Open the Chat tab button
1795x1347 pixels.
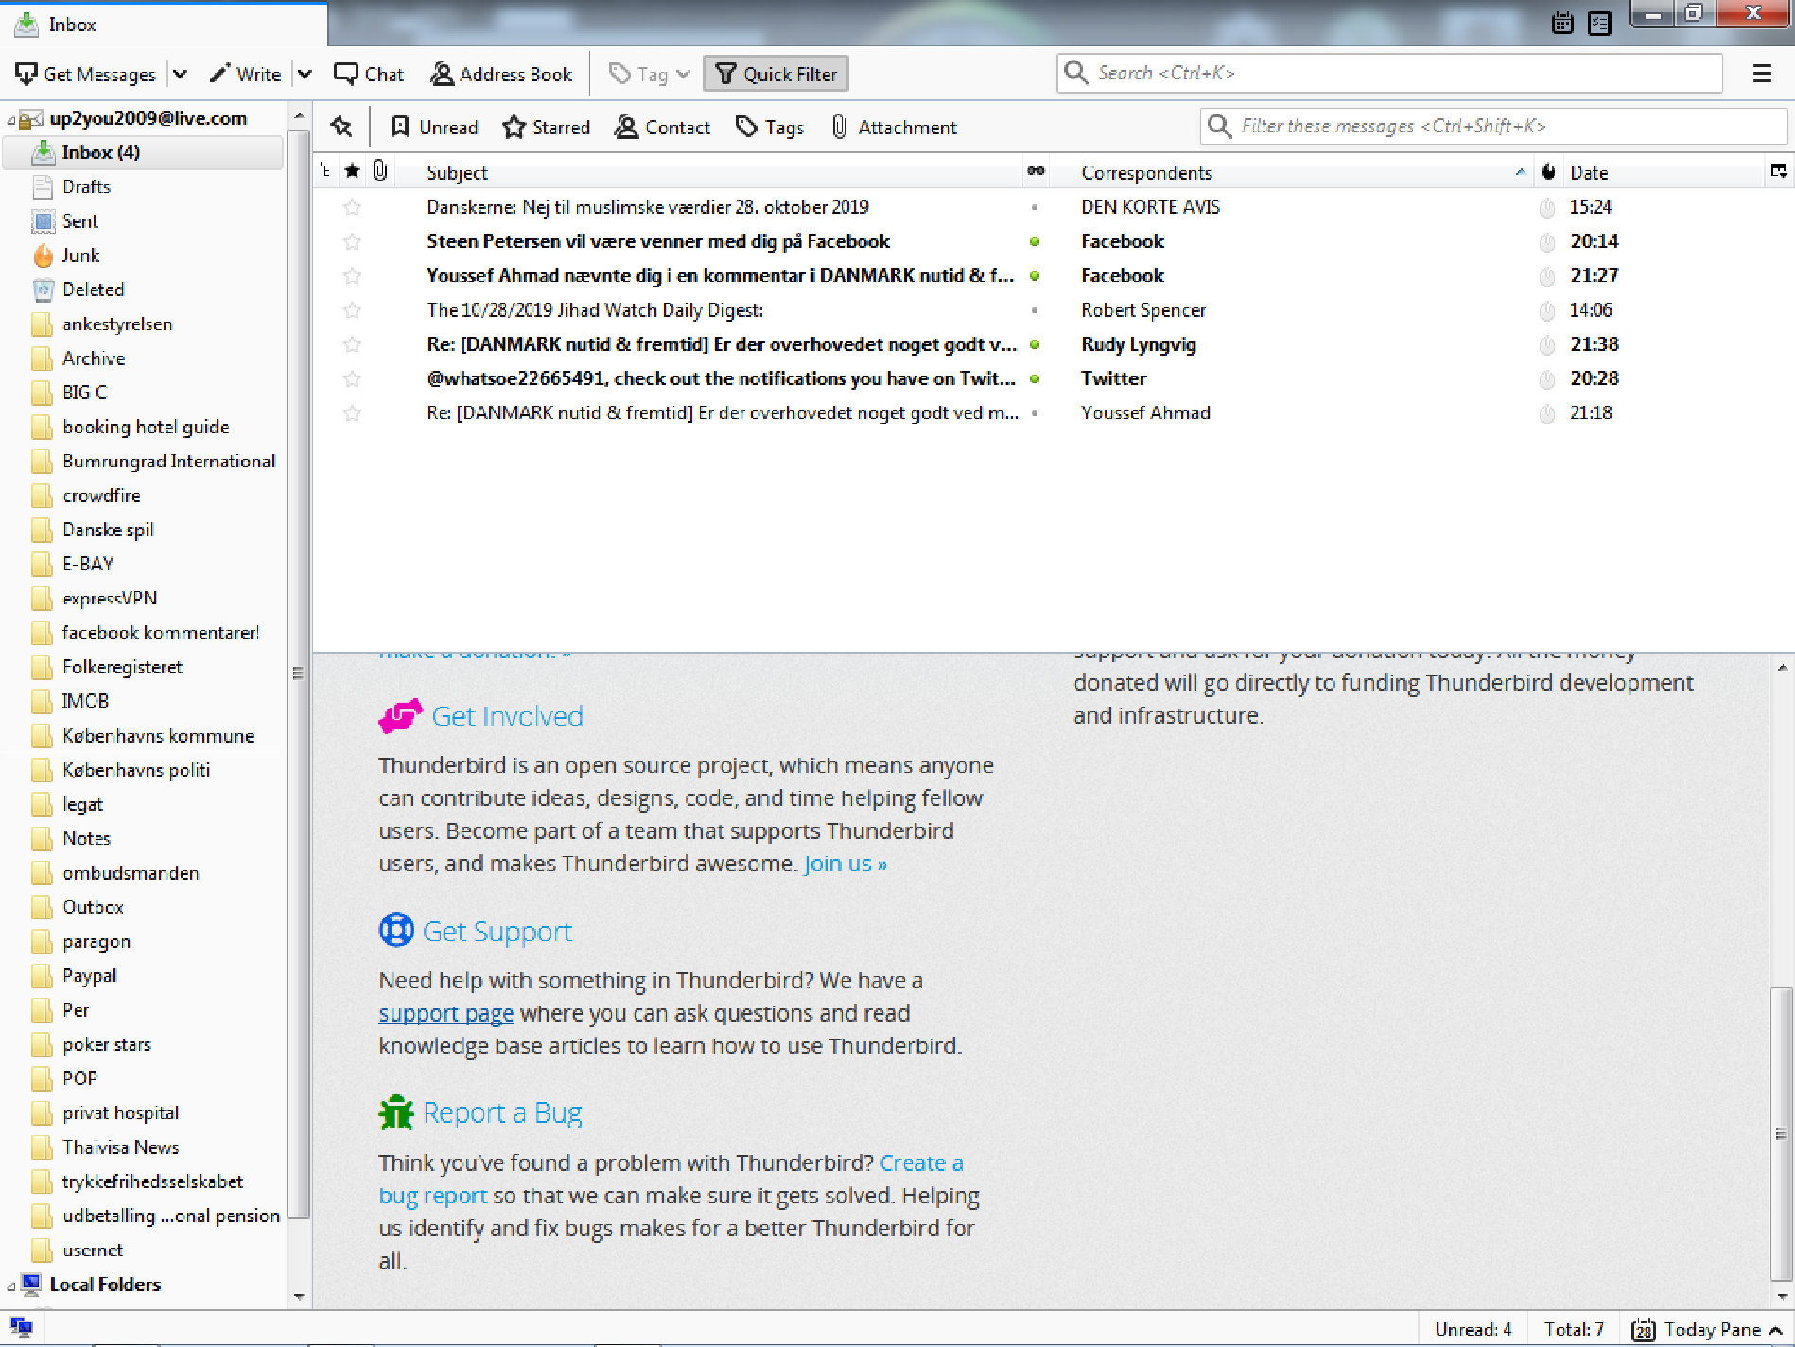tap(369, 74)
